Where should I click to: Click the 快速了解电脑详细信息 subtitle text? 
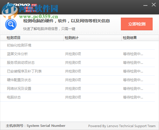49,29
